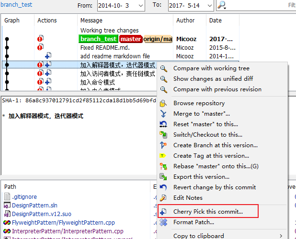
Task: Select Format Patch... menu entry
Action: pyautogui.click(x=194, y=222)
